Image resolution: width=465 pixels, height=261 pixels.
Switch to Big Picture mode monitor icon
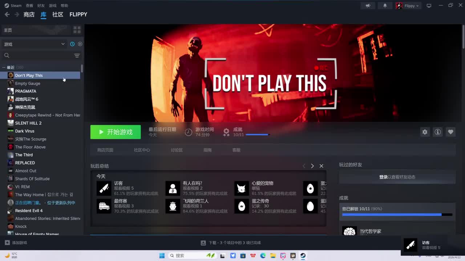[x=429, y=5]
